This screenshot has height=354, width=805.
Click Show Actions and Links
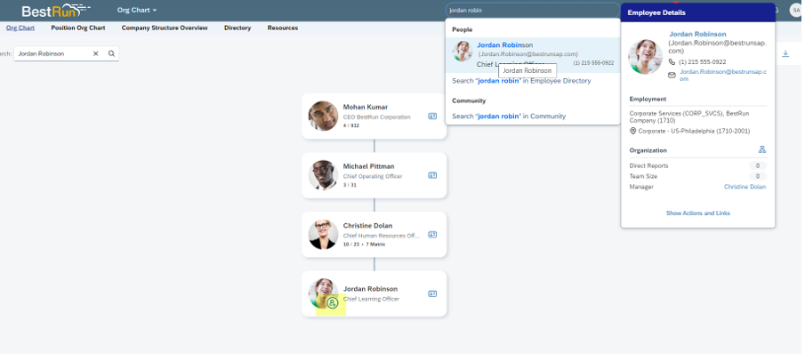[697, 213]
